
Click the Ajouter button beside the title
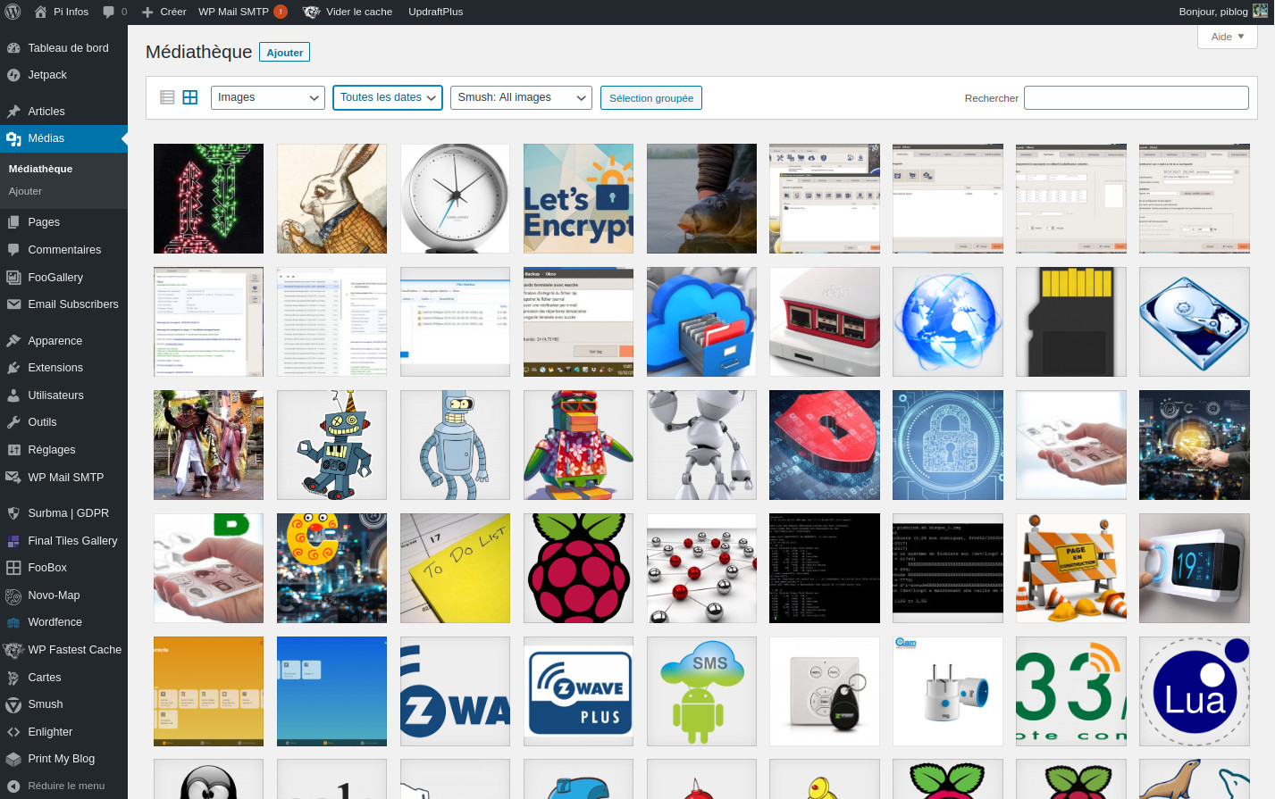pyautogui.click(x=284, y=53)
